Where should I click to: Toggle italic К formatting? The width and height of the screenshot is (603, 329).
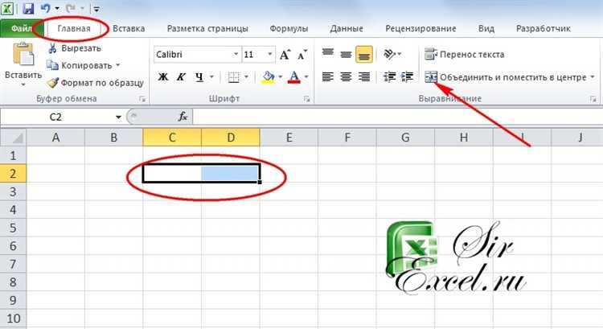pyautogui.click(x=181, y=77)
